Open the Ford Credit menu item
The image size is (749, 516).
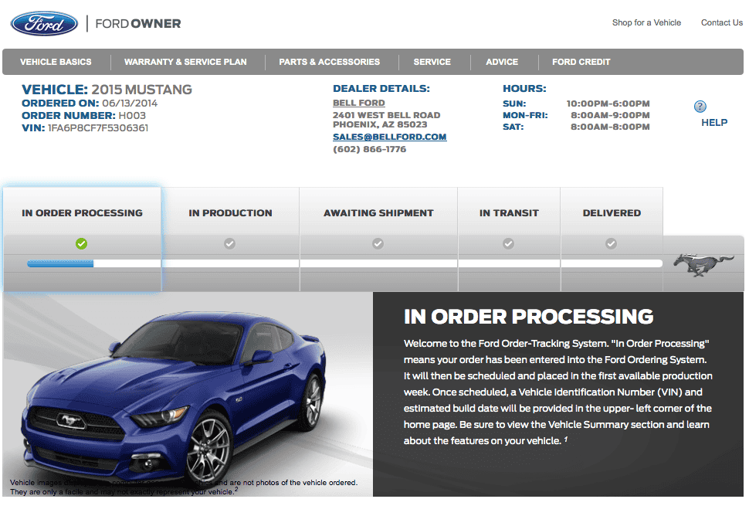click(581, 62)
